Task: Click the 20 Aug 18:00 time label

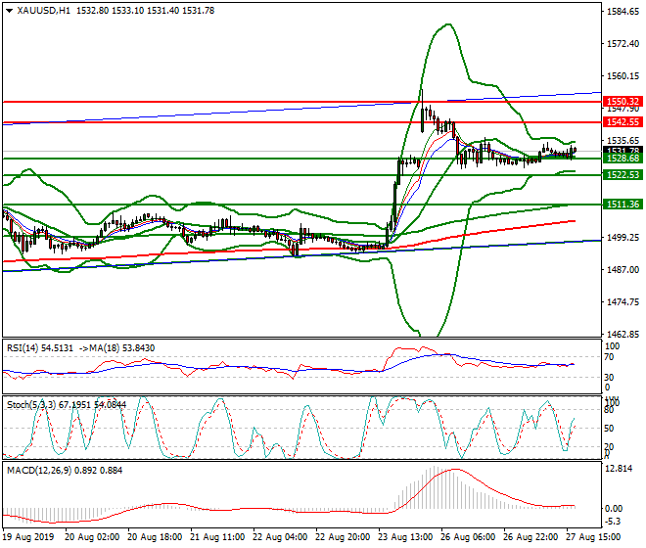Action: click(155, 537)
